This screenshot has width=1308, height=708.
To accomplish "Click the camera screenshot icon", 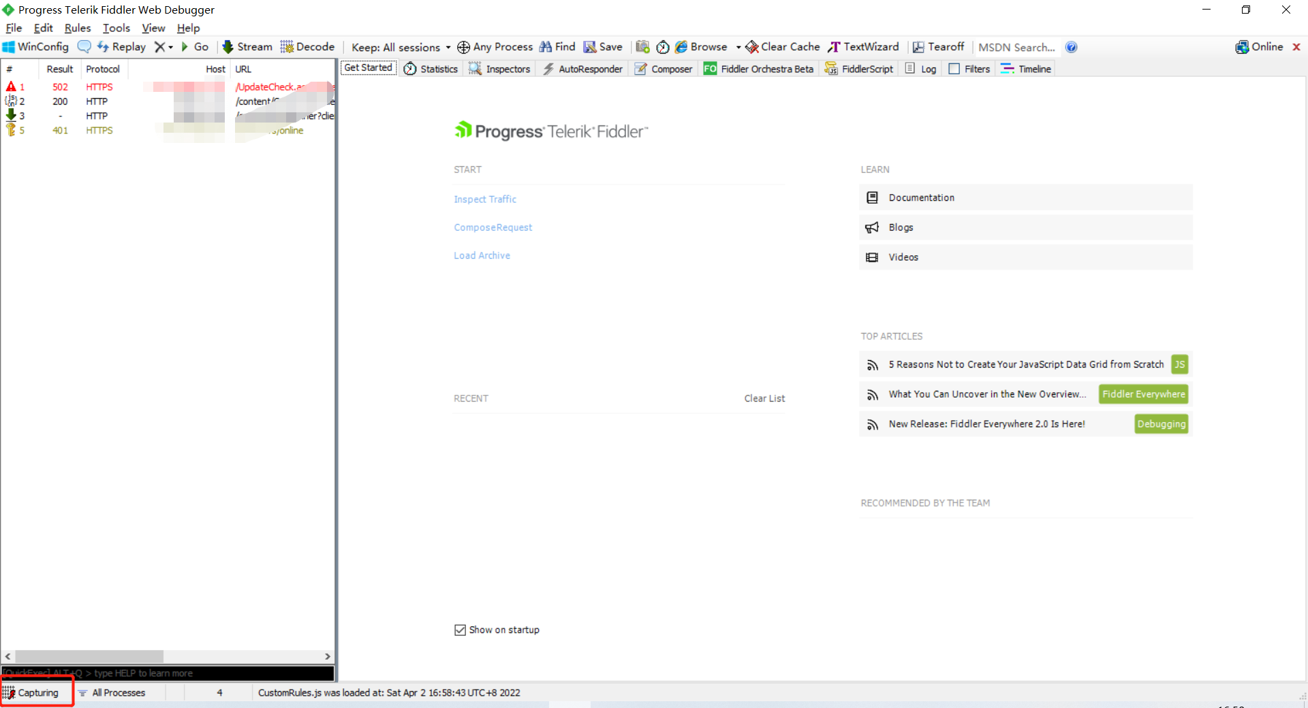I will 642,47.
